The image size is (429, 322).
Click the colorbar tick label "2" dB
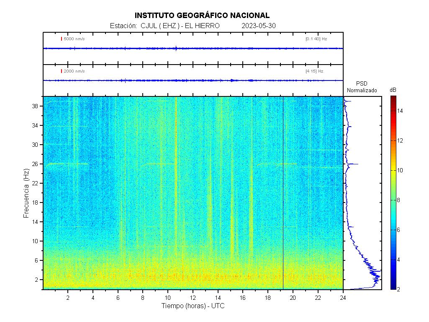click(398, 289)
